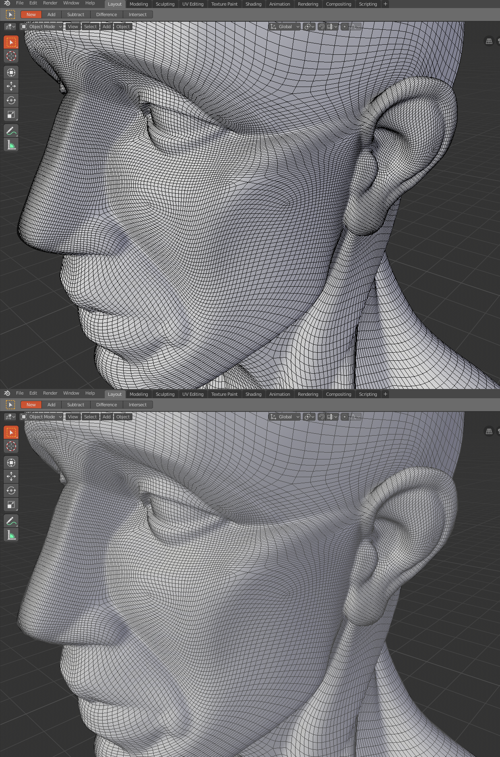This screenshot has height=757, width=500.
Task: Pick the Rotate tool in upper window toolbar
Action: 11,100
